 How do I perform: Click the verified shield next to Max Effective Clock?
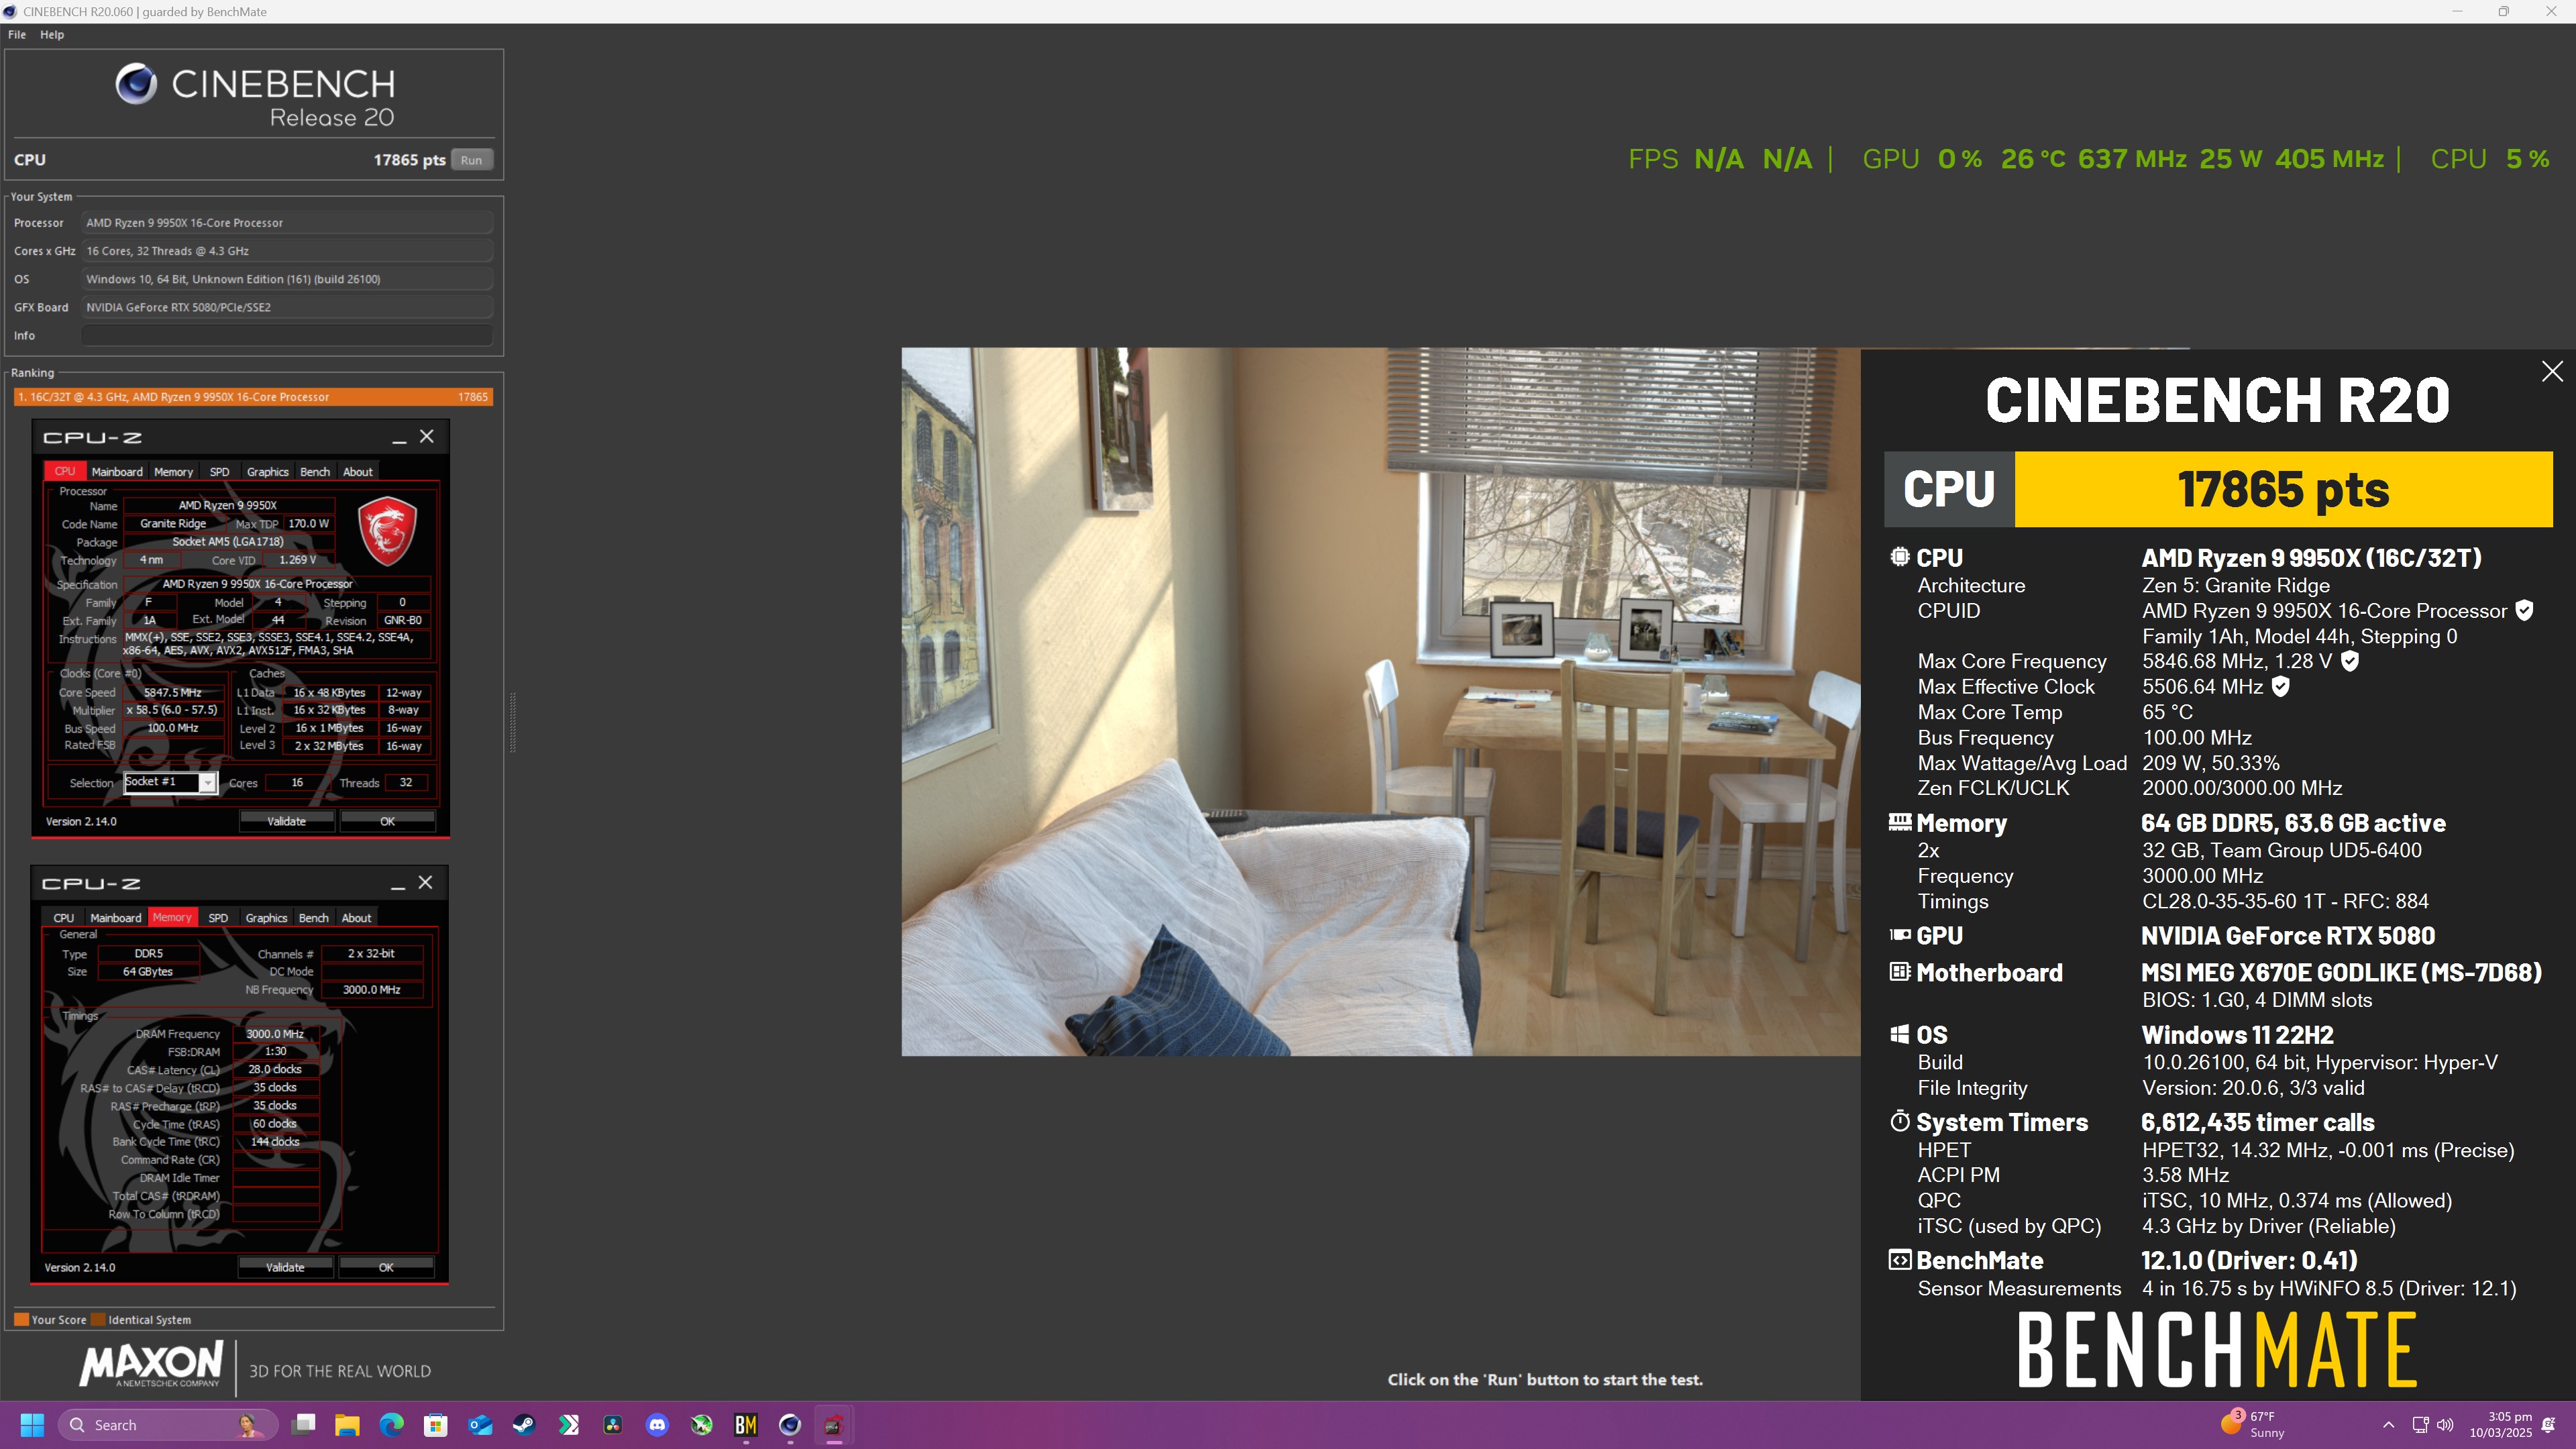pos(2281,686)
